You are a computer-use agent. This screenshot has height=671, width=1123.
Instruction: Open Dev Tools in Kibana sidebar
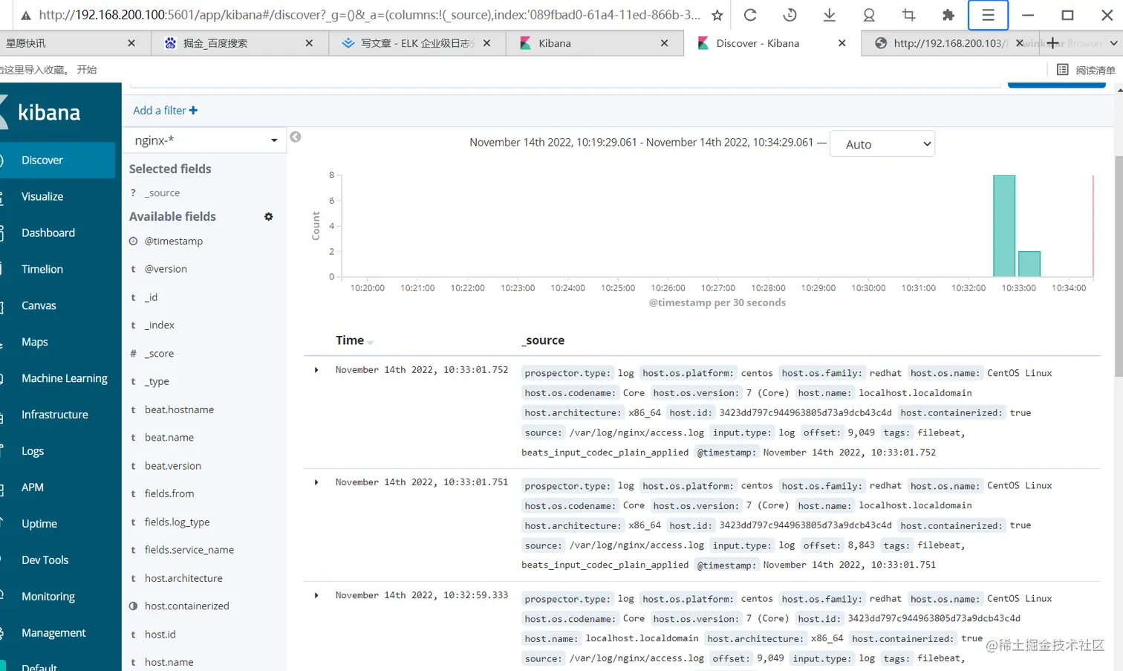coord(45,560)
